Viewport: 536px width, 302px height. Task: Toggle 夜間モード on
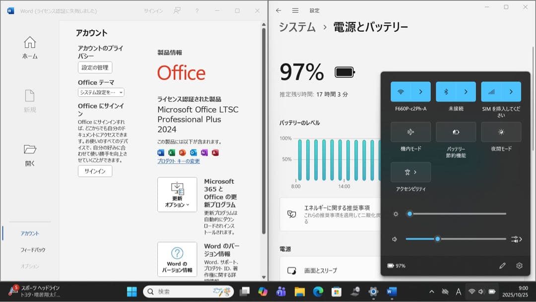[501, 132]
